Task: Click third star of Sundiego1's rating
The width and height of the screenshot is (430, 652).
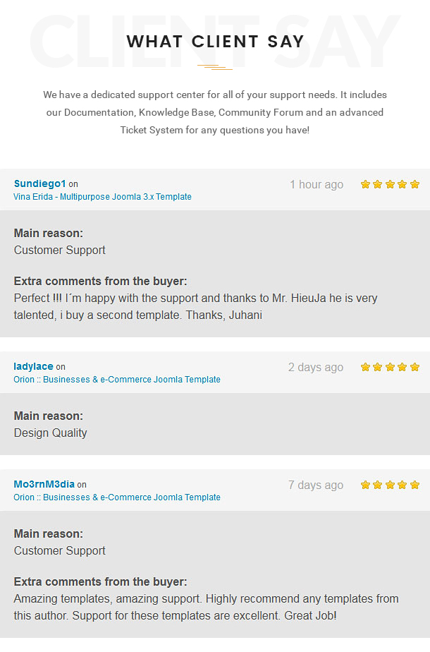Action: pos(390,184)
